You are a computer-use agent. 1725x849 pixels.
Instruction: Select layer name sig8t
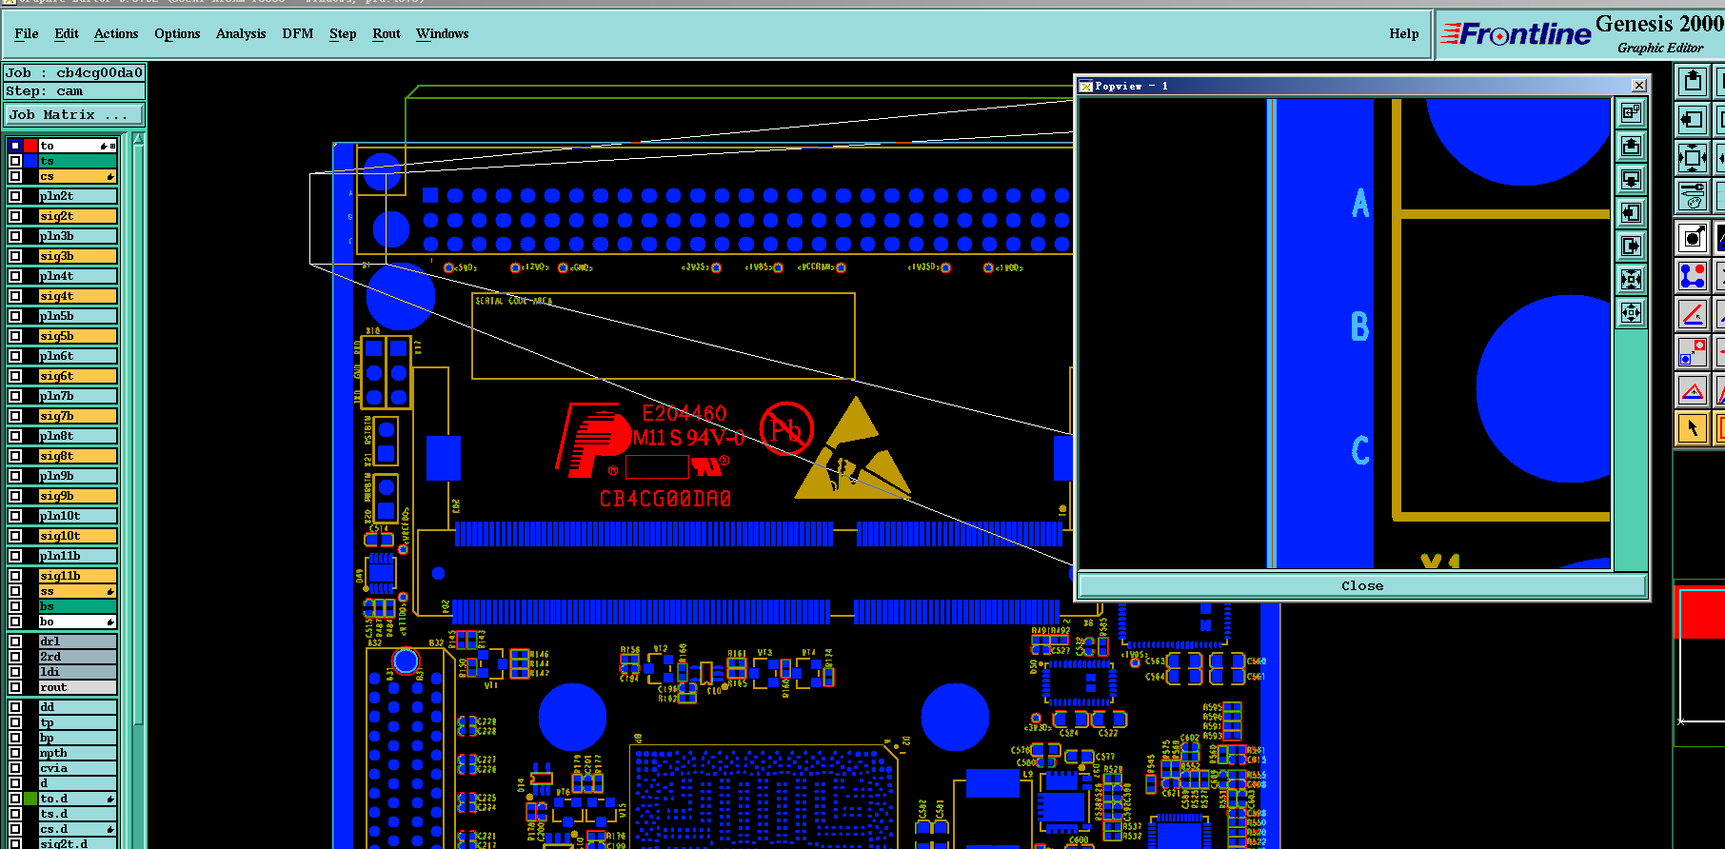coord(78,456)
